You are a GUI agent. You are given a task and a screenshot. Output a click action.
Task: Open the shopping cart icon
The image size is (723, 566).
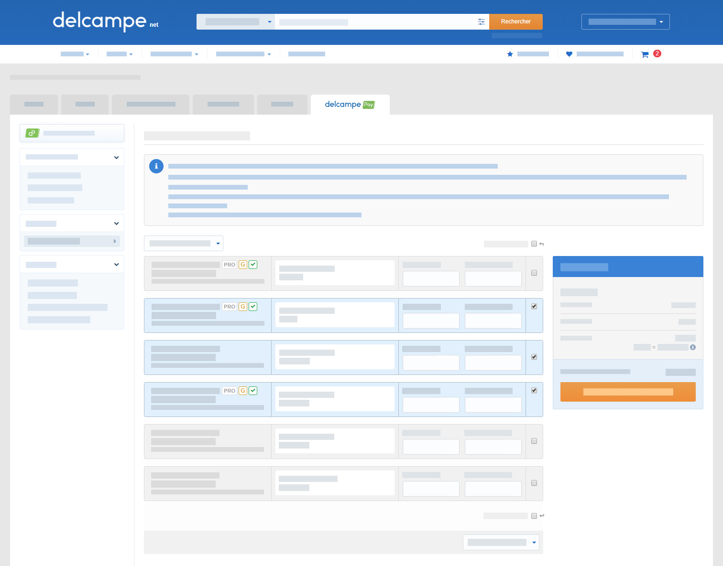coord(645,54)
